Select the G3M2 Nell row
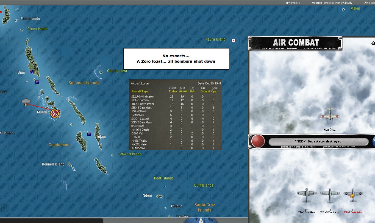Screen dimensions: 375x223 click(x=175, y=115)
